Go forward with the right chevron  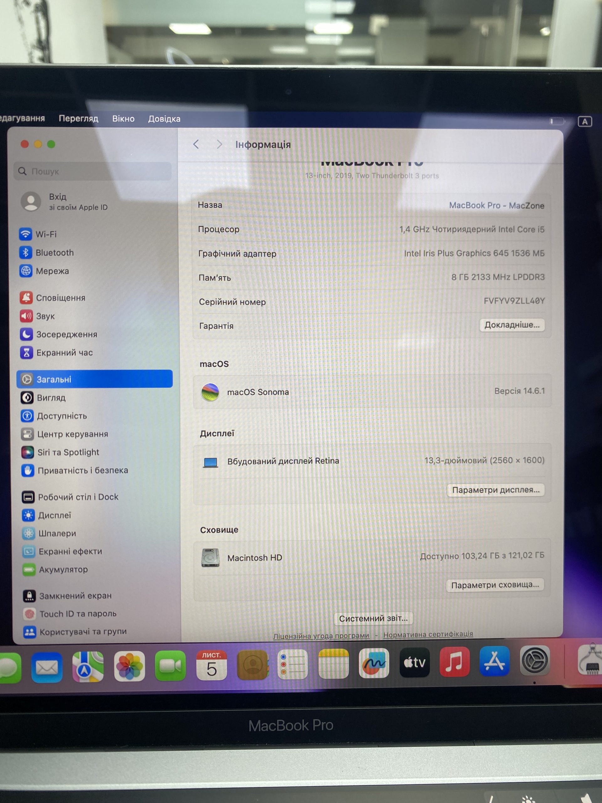click(219, 145)
